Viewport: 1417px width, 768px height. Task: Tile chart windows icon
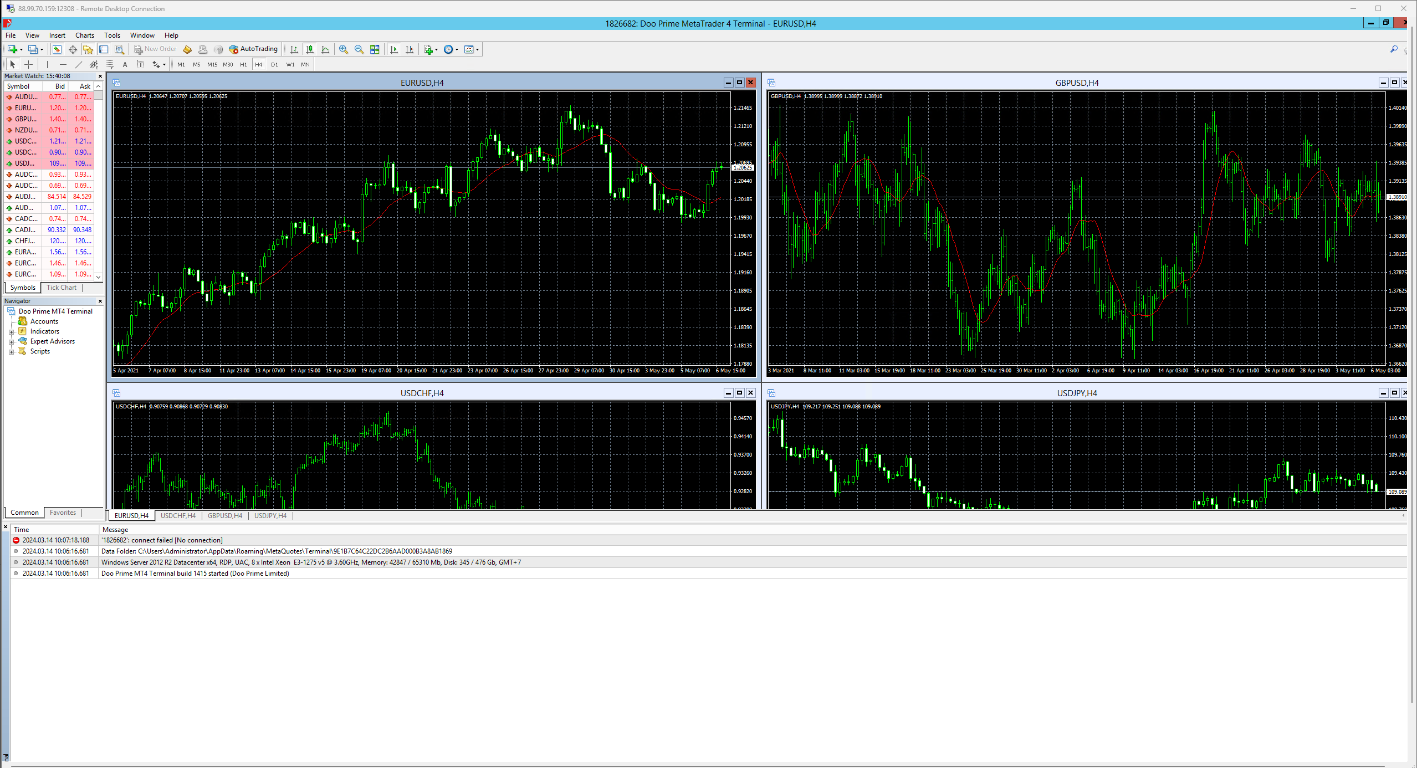tap(375, 49)
